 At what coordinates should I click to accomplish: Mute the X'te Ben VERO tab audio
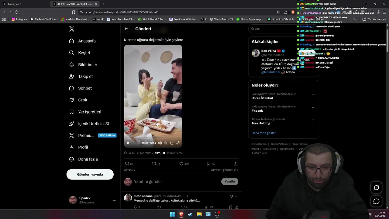(x=58, y=4)
